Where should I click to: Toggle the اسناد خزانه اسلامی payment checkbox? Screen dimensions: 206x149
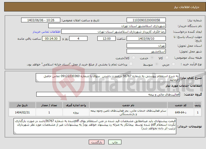[131, 64]
